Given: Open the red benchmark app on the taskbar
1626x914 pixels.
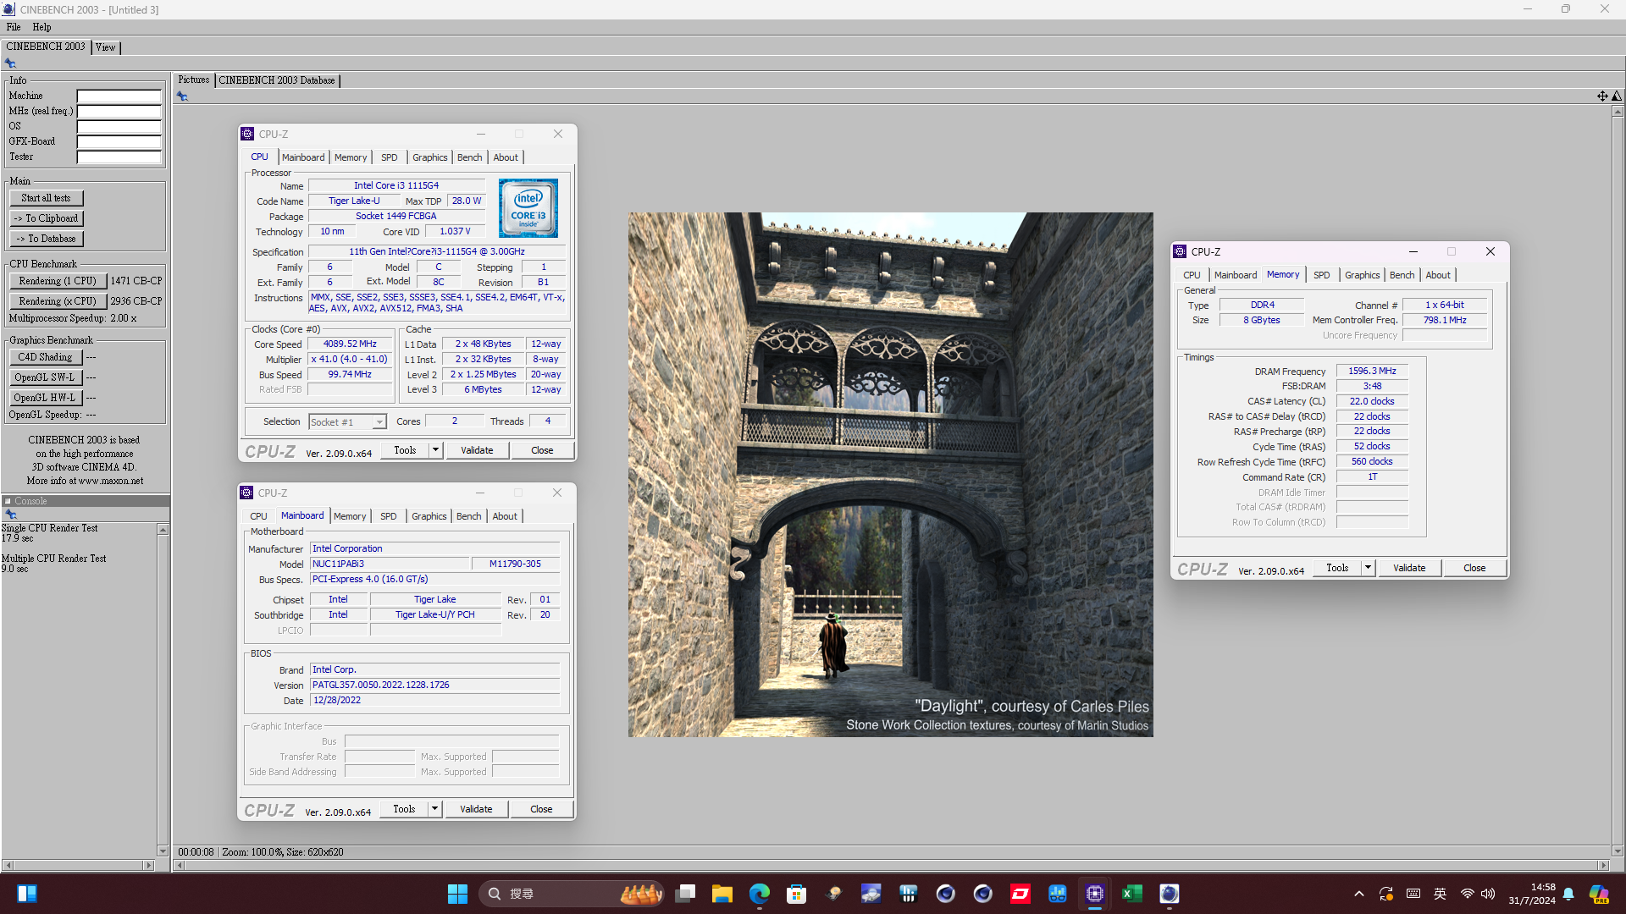Looking at the screenshot, I should coord(1020,894).
